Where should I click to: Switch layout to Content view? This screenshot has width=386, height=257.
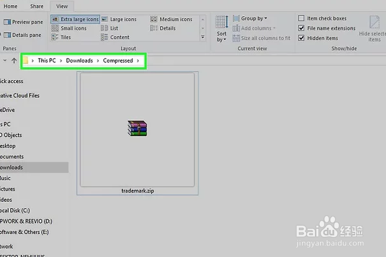point(115,37)
